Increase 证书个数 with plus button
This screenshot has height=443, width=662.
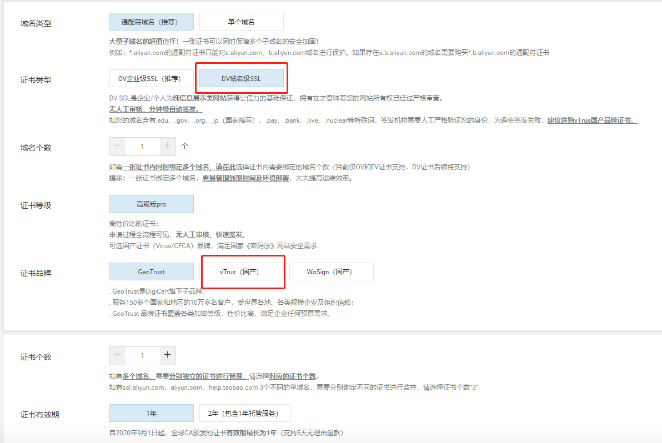(x=168, y=355)
